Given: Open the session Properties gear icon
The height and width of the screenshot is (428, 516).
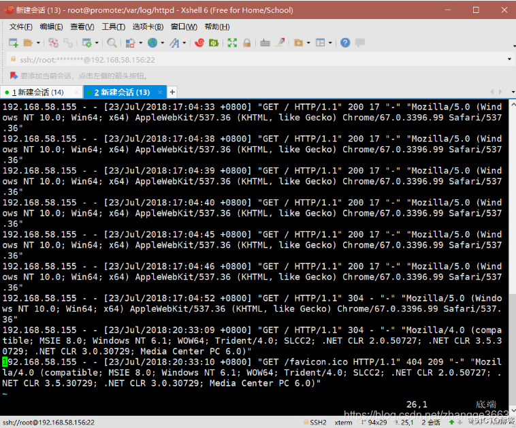Looking at the screenshot, I should tap(87, 43).
